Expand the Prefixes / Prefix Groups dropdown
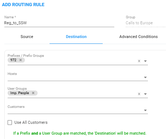 tap(145, 61)
